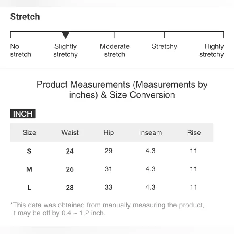The width and height of the screenshot is (234, 234).
Task: Select the INCH unit tab
Action: point(23,114)
